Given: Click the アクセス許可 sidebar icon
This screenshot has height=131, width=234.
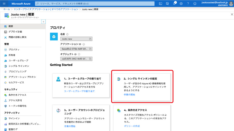Looking at the screenshot, I should [x=6, y=100].
